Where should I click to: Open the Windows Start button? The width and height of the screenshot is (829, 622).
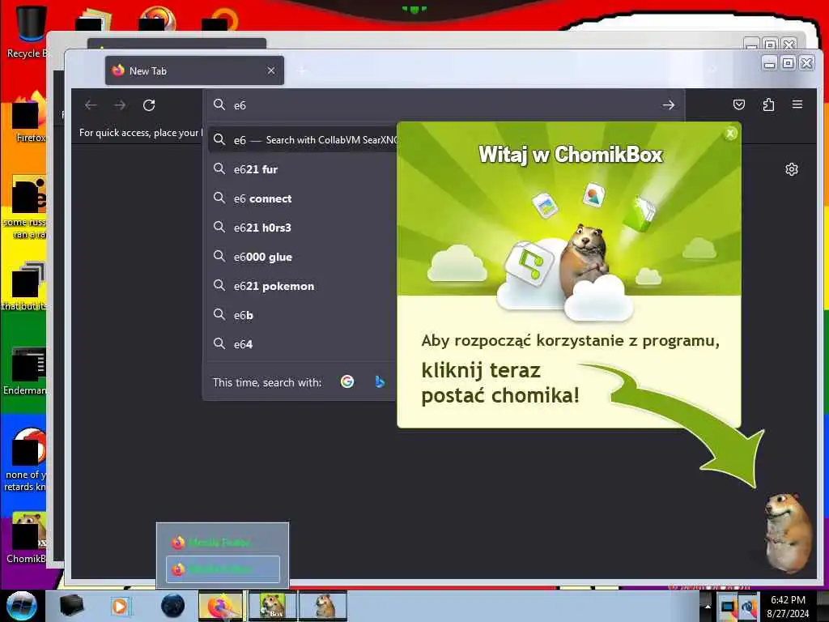[x=21, y=606]
